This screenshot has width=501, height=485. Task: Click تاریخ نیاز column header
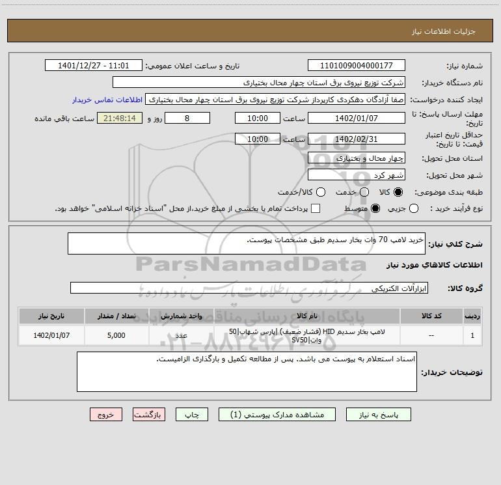point(51,316)
